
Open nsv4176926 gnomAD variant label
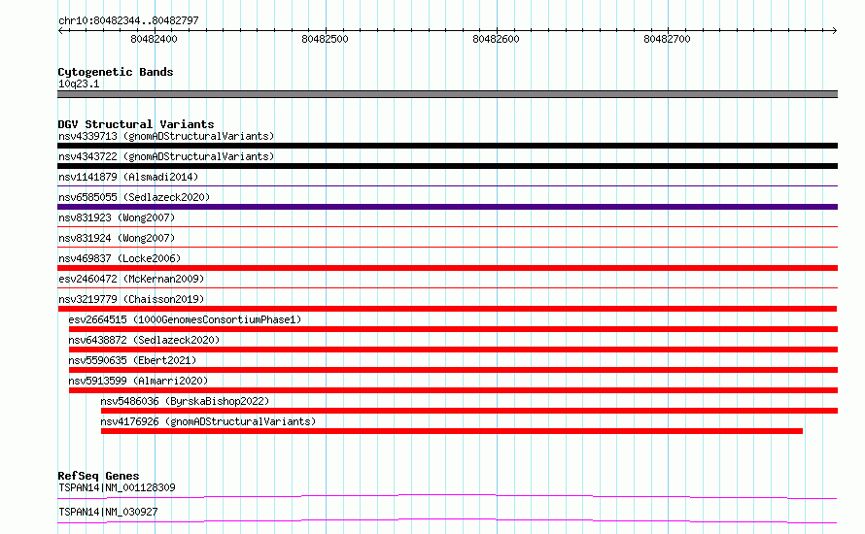(208, 421)
